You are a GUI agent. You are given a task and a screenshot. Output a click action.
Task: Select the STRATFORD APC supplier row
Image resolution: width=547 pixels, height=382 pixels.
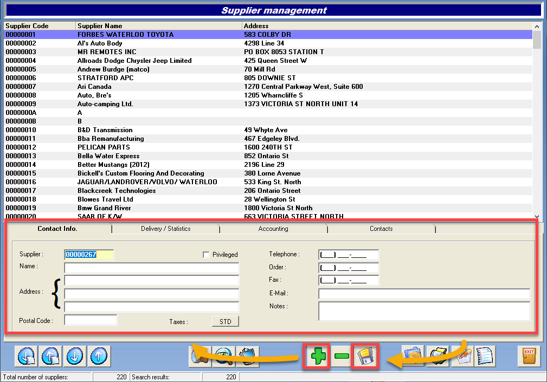coord(268,78)
